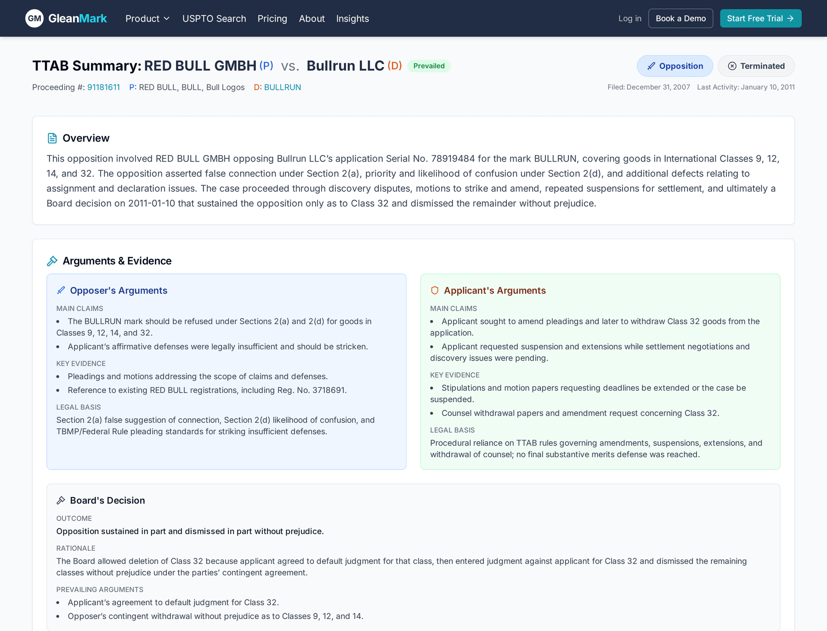Open the USPTO Search page
Image resolution: width=827 pixels, height=631 pixels.
tap(214, 18)
